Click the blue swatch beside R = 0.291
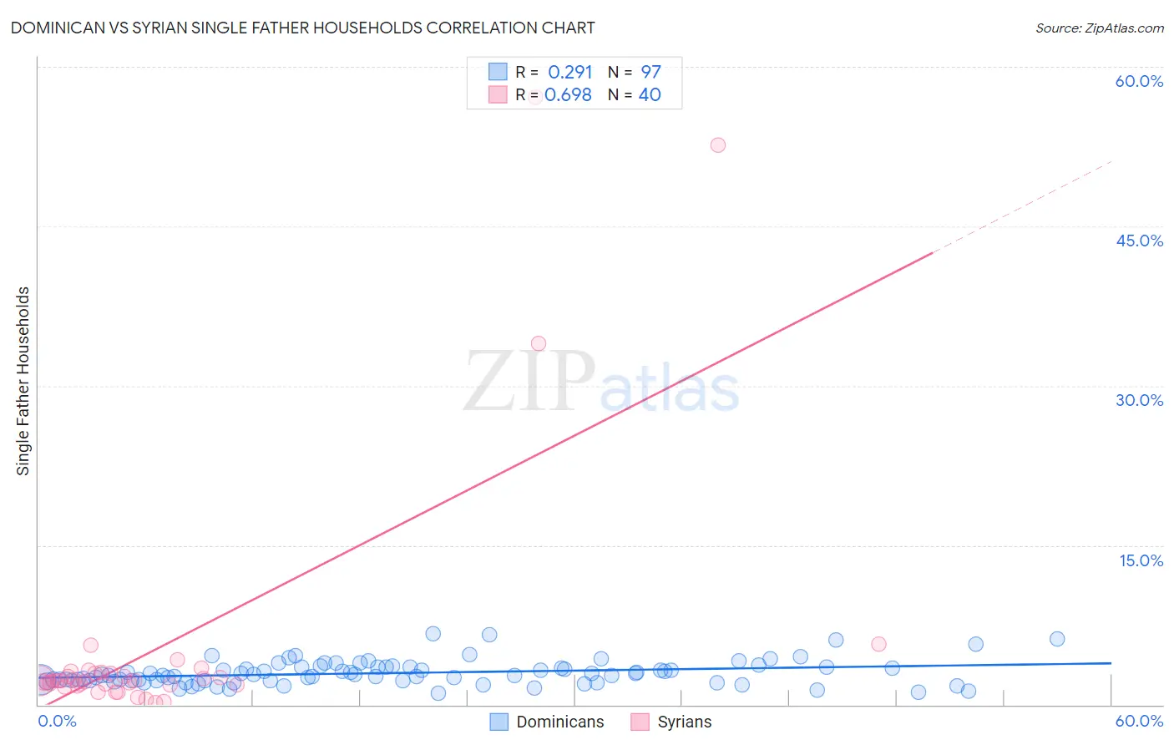 [x=498, y=72]
